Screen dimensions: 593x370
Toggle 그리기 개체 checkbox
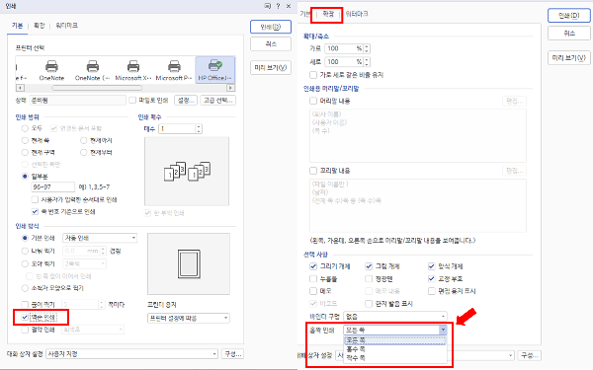313,266
